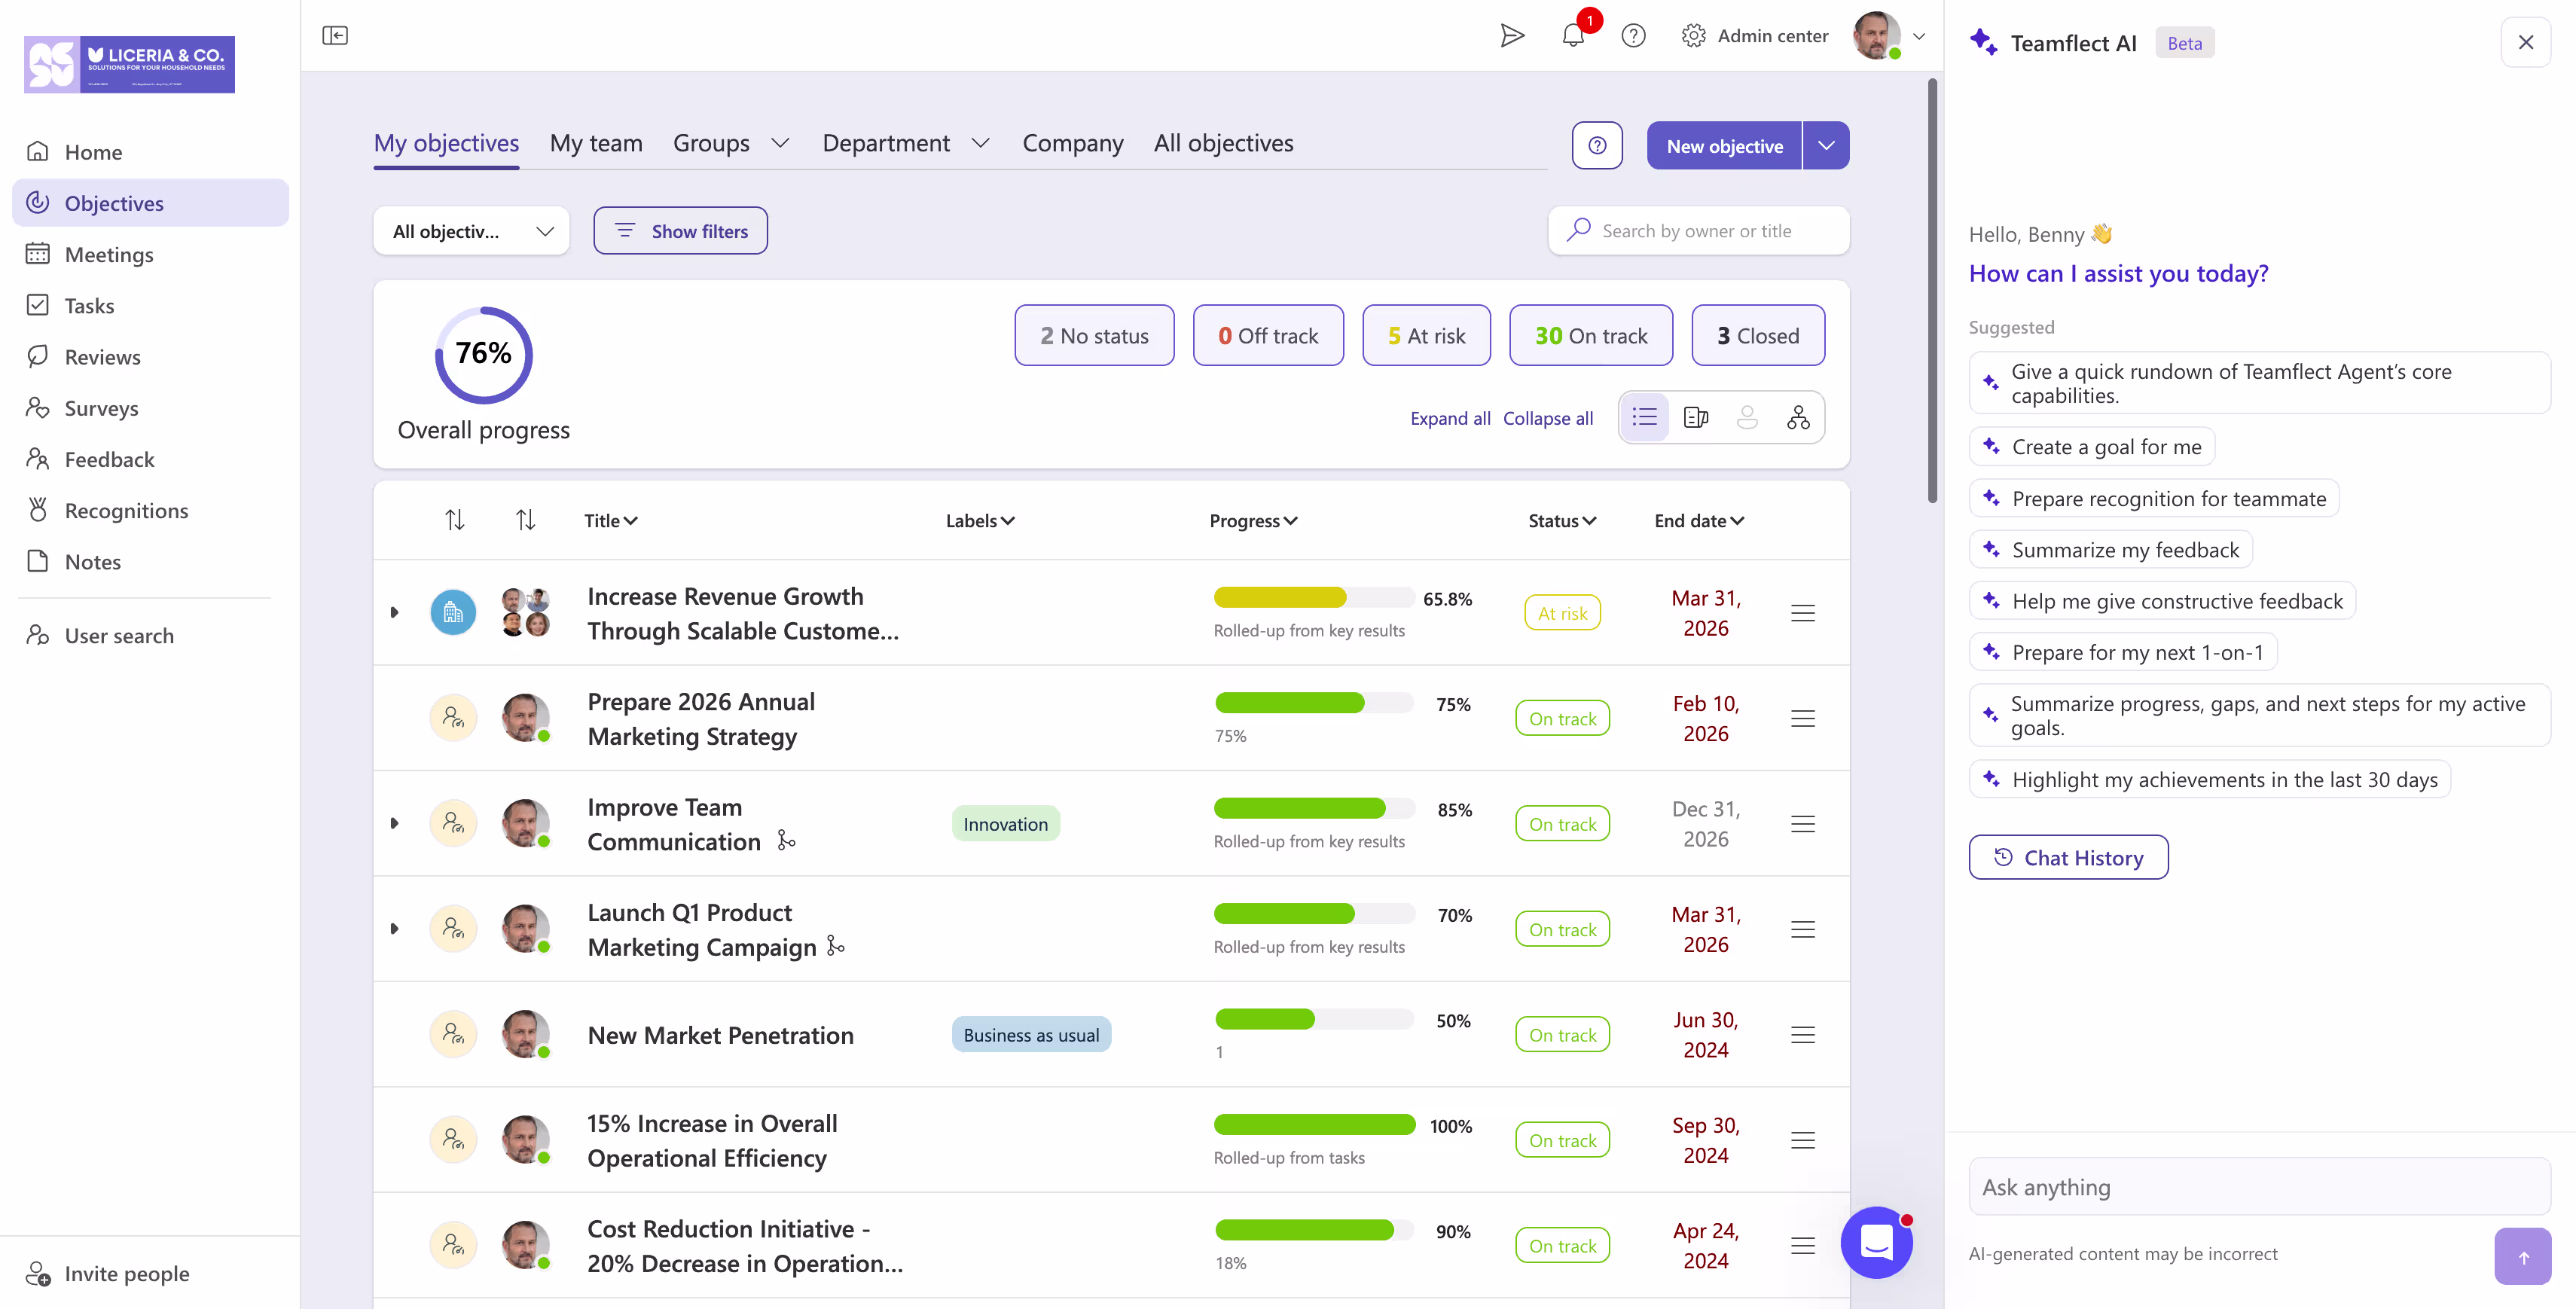Switch objectives to card view

click(x=1696, y=417)
